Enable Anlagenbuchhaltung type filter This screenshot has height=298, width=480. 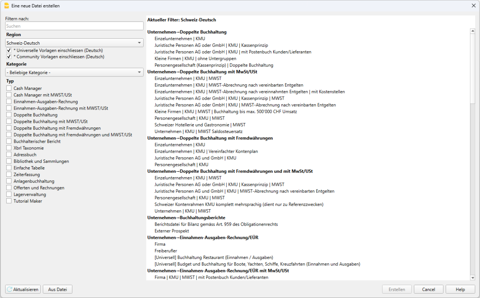(9, 181)
